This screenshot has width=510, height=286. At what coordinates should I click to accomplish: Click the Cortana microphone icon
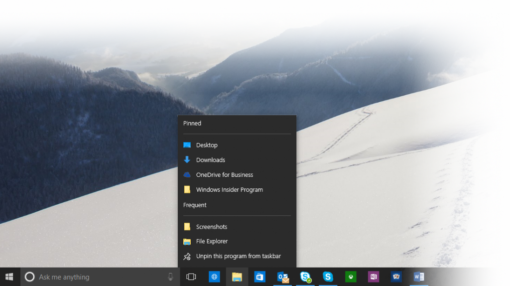click(170, 277)
